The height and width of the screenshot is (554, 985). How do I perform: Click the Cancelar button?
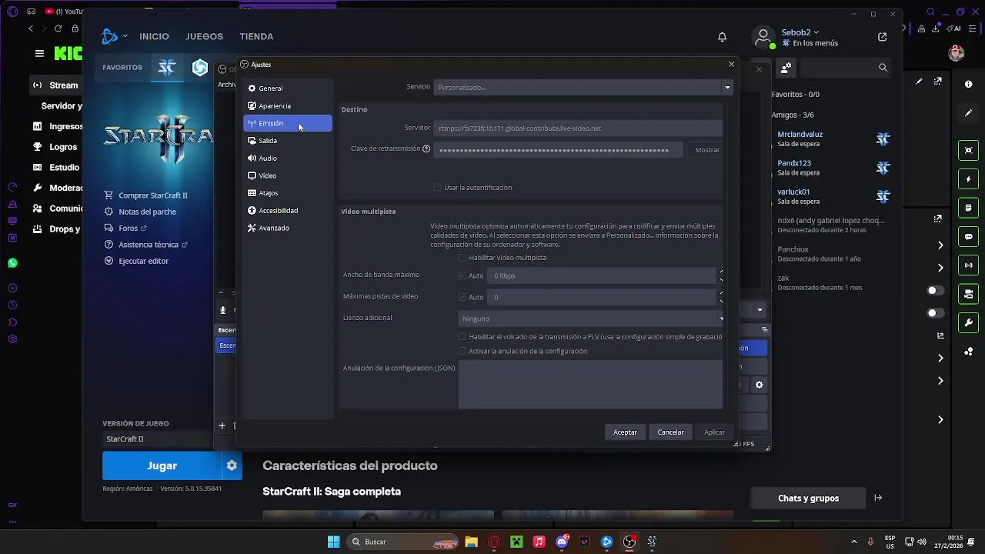tap(670, 432)
